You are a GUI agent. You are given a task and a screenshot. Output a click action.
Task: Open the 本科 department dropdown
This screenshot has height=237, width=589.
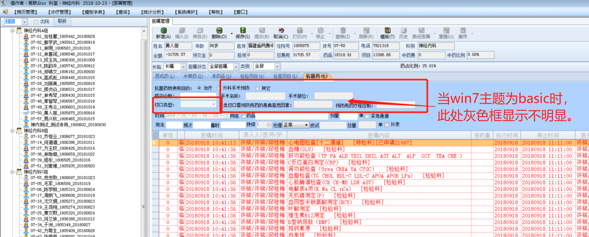(25, 22)
